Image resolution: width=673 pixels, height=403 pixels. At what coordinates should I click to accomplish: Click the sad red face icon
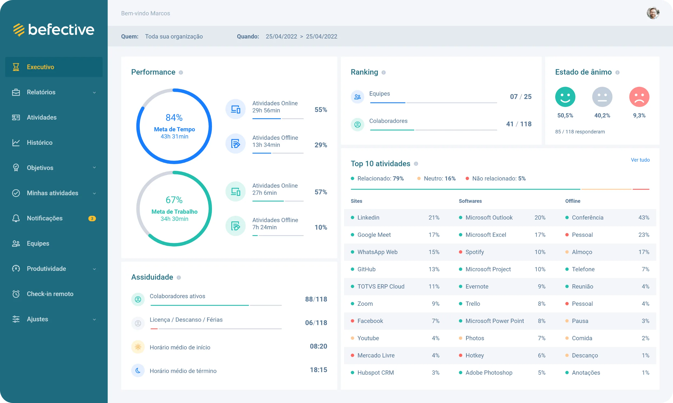(x=639, y=97)
